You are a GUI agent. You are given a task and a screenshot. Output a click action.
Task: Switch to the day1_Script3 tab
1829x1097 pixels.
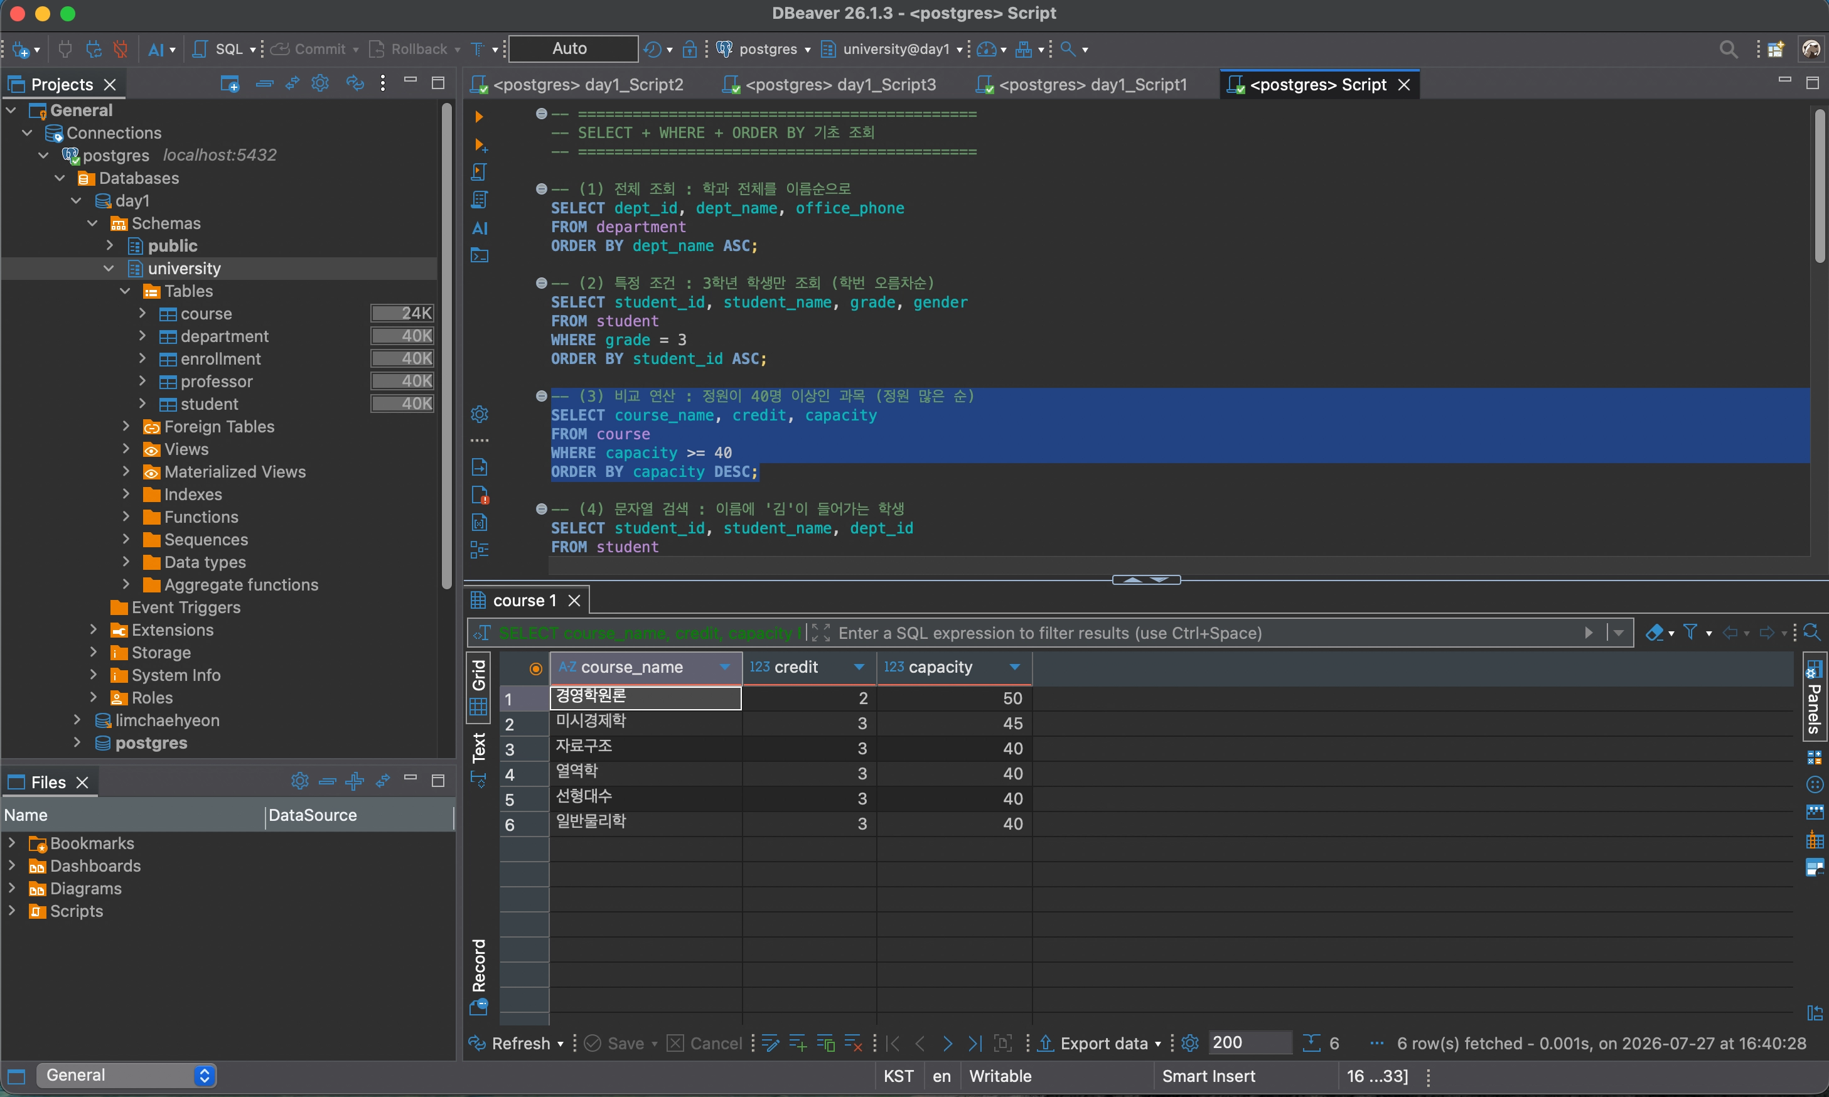coord(830,84)
